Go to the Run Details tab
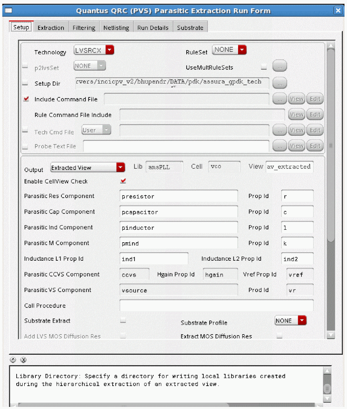Viewport: 347px width, 409px height. pyautogui.click(x=153, y=28)
